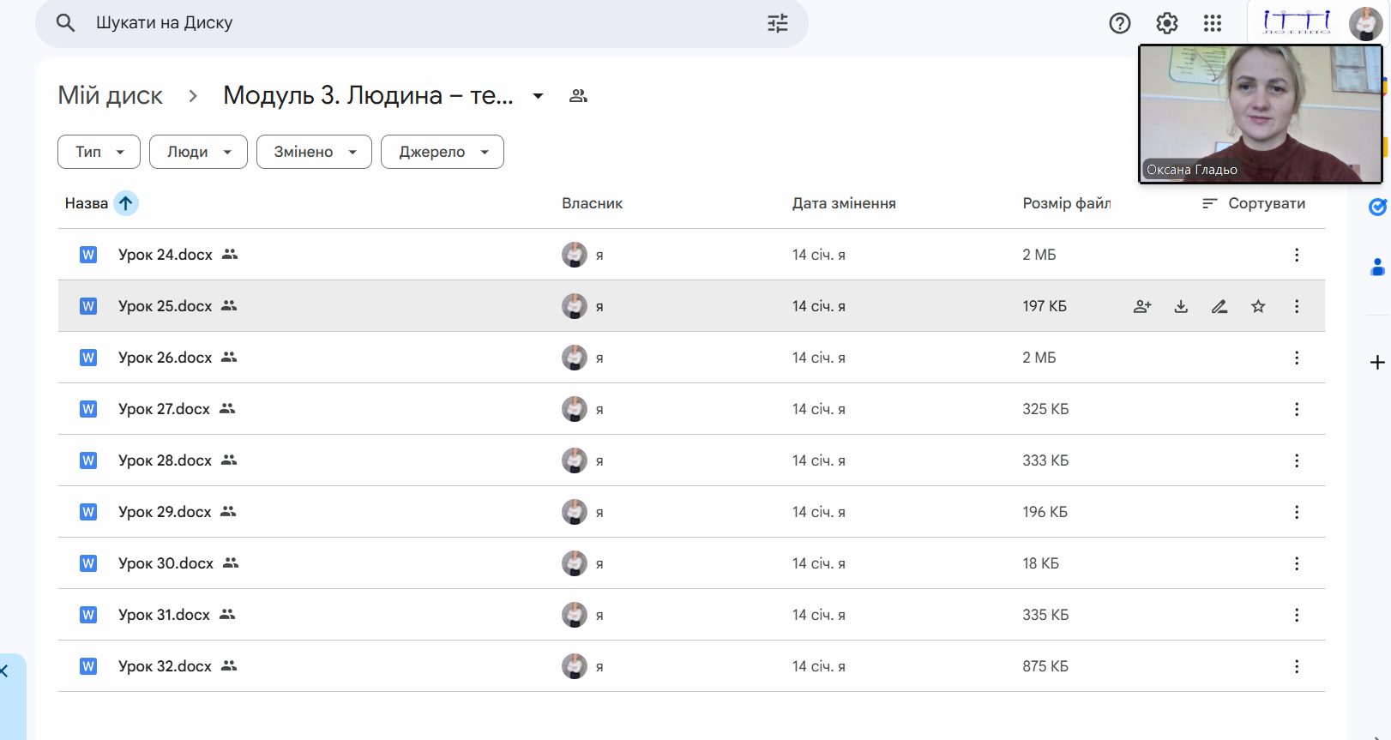Download Урок 25.docx using the download icon
This screenshot has height=740, width=1391.
(1181, 306)
